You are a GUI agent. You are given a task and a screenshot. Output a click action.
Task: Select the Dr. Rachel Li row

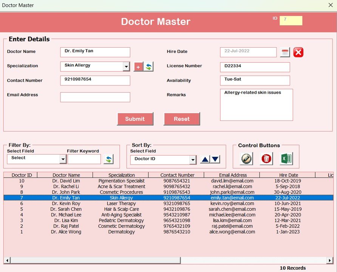(x=168, y=187)
